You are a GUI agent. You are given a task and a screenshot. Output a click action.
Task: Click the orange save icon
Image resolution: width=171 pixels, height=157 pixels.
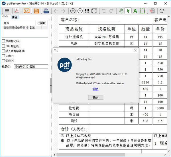point(36,11)
